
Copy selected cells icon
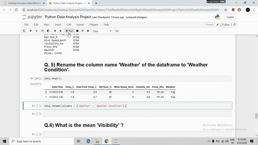click(43, 31)
